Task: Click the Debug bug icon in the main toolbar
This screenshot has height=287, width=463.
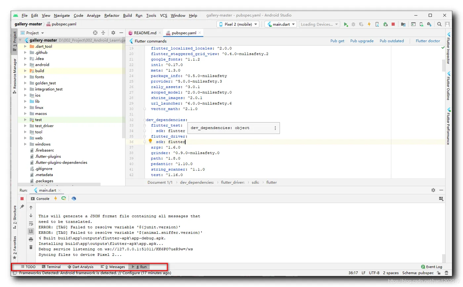Action: coord(353,24)
